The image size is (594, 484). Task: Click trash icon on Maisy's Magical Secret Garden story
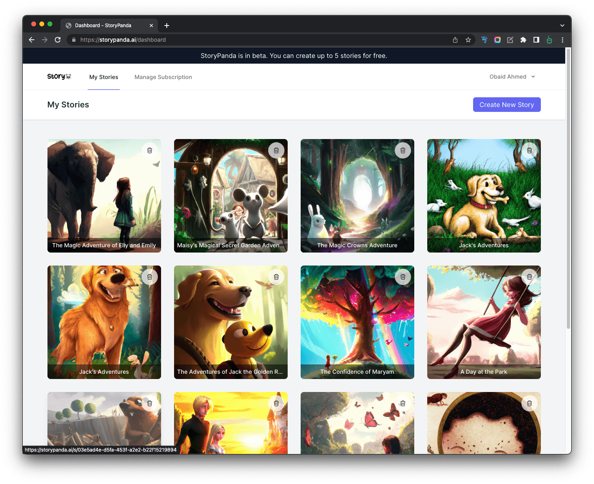276,150
